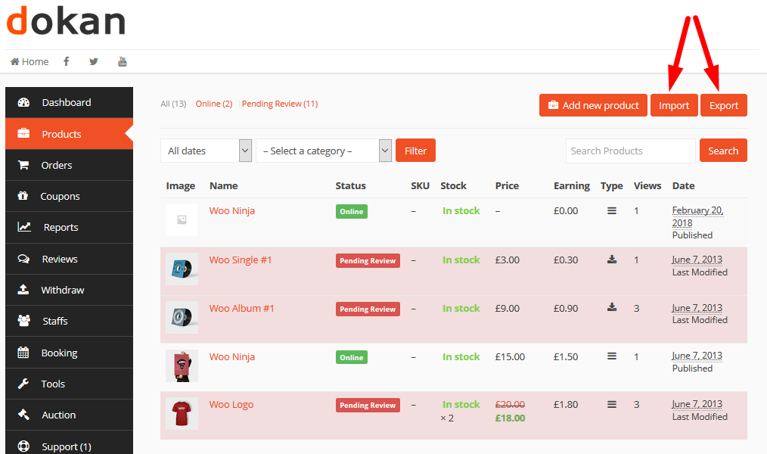Viewport: 767px width, 454px height.
Task: Click Online status badge of £15.00 Woo Ninja
Action: tap(352, 357)
